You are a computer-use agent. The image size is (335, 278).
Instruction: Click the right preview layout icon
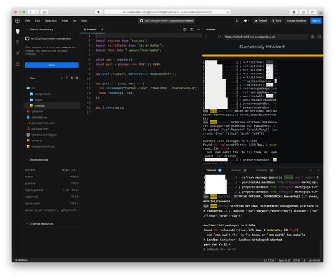pos(191,30)
